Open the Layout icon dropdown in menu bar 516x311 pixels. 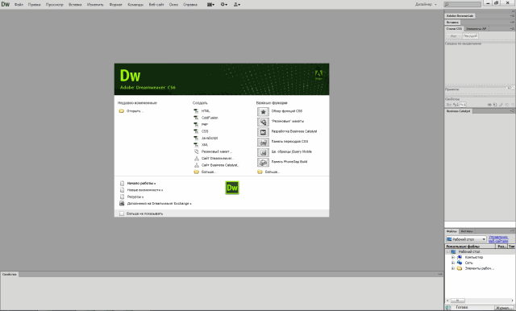tap(210, 5)
